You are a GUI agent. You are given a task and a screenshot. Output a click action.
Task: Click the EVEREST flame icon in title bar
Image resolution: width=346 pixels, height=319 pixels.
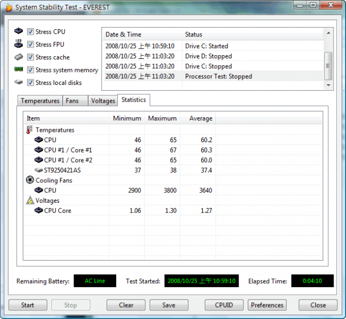point(9,8)
